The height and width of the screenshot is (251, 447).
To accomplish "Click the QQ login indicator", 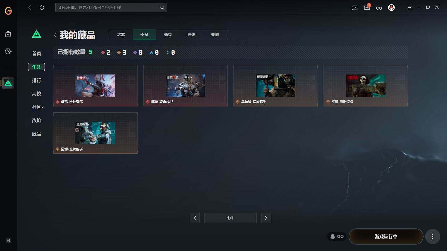I will [337, 236].
